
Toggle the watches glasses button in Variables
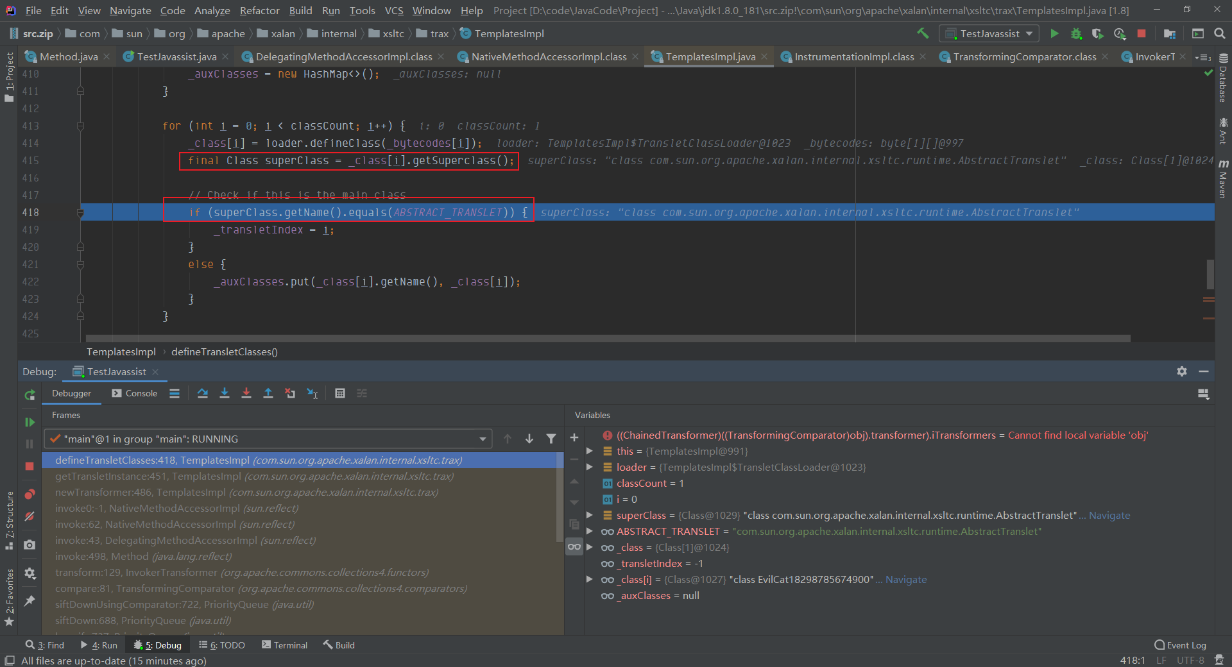574,547
